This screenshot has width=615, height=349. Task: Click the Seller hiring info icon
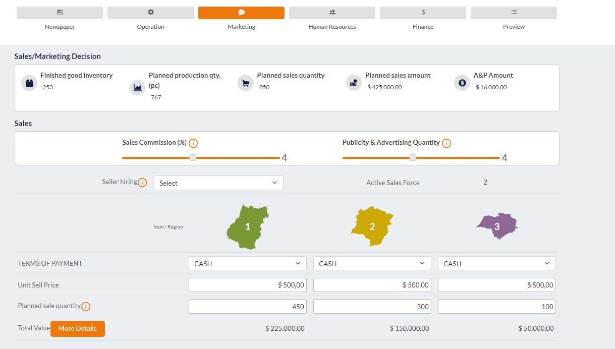coord(142,183)
